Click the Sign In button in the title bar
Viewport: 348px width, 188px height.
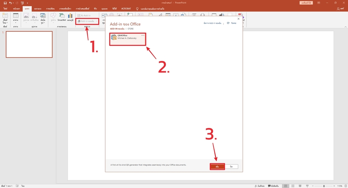[306, 3]
